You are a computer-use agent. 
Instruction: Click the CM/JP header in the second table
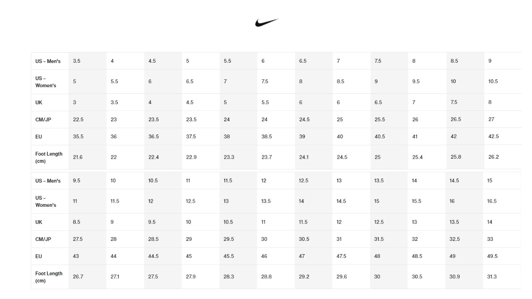click(x=43, y=239)
